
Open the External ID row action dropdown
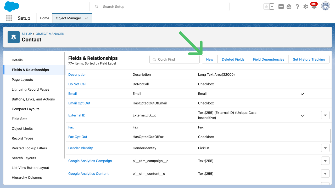point(325,115)
